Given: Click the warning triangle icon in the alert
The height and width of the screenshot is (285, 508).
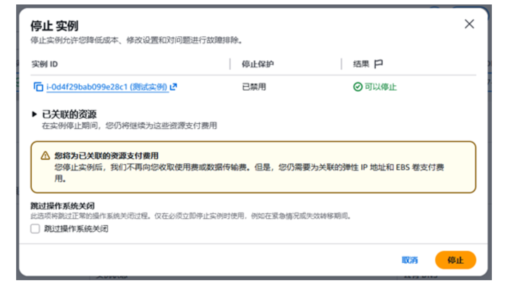Looking at the screenshot, I should [45, 156].
